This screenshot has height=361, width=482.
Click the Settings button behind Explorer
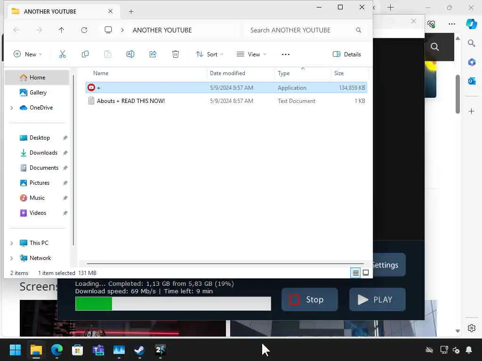(389, 265)
